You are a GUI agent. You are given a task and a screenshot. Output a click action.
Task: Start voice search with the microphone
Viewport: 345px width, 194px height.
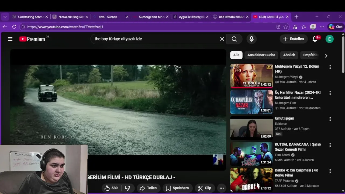(x=251, y=39)
